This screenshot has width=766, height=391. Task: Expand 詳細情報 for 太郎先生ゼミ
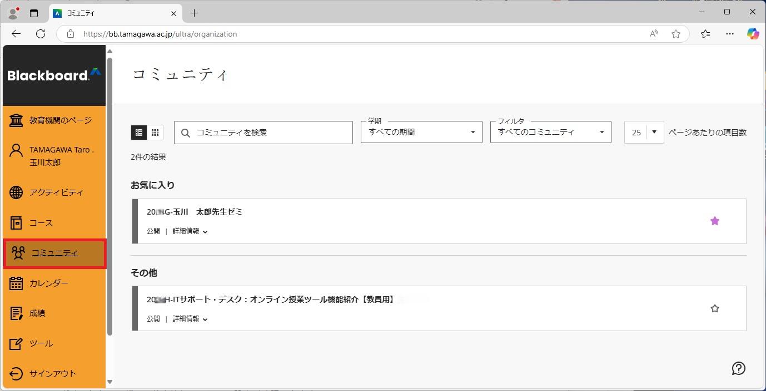click(190, 231)
